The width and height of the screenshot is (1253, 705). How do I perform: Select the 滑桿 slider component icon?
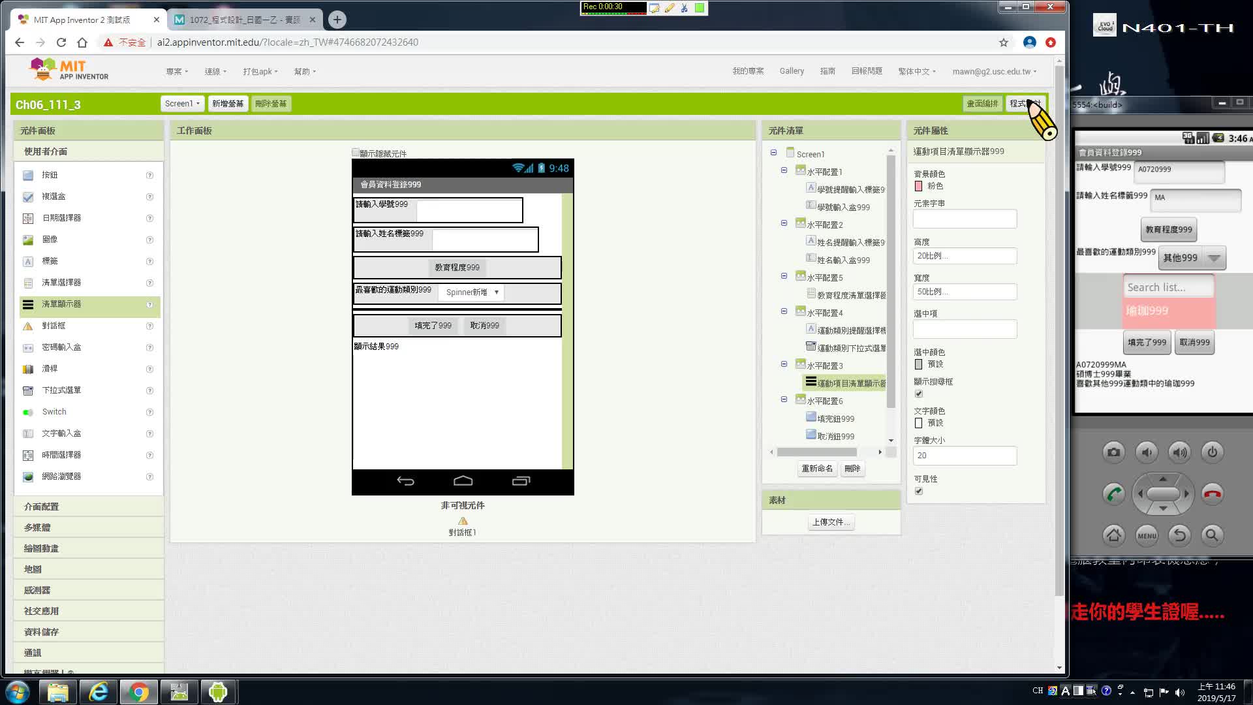pyautogui.click(x=28, y=369)
